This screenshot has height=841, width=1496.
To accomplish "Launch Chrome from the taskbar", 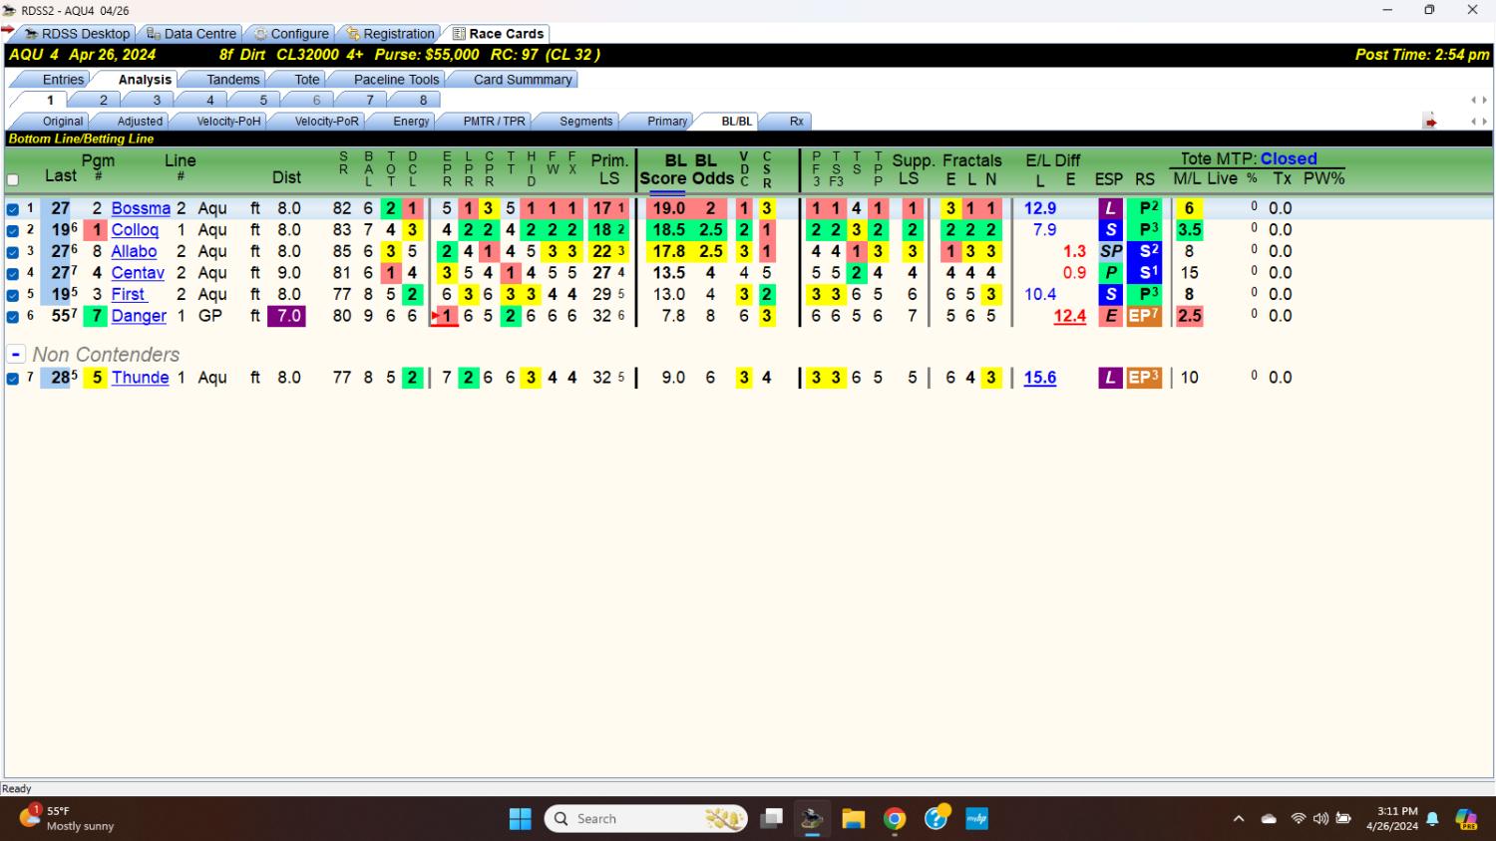I will (x=895, y=819).
